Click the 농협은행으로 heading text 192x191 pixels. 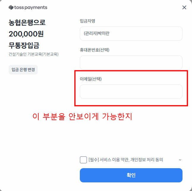[27, 23]
